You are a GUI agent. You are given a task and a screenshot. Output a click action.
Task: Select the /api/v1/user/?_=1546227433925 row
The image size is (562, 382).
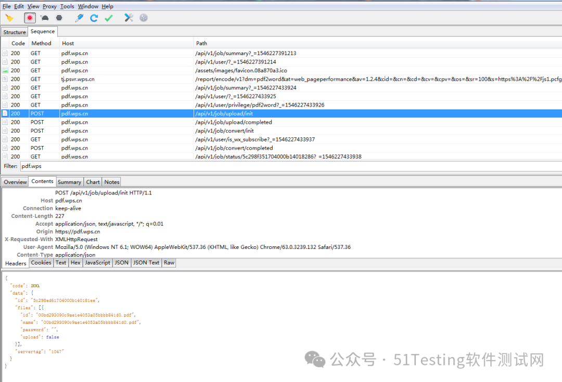[x=282, y=96]
